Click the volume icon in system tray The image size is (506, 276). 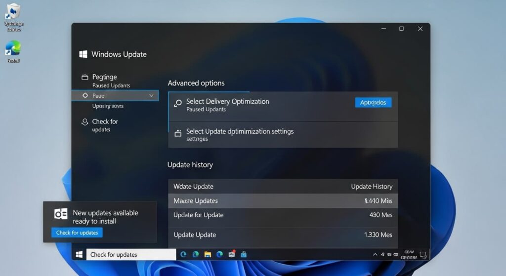point(389,254)
